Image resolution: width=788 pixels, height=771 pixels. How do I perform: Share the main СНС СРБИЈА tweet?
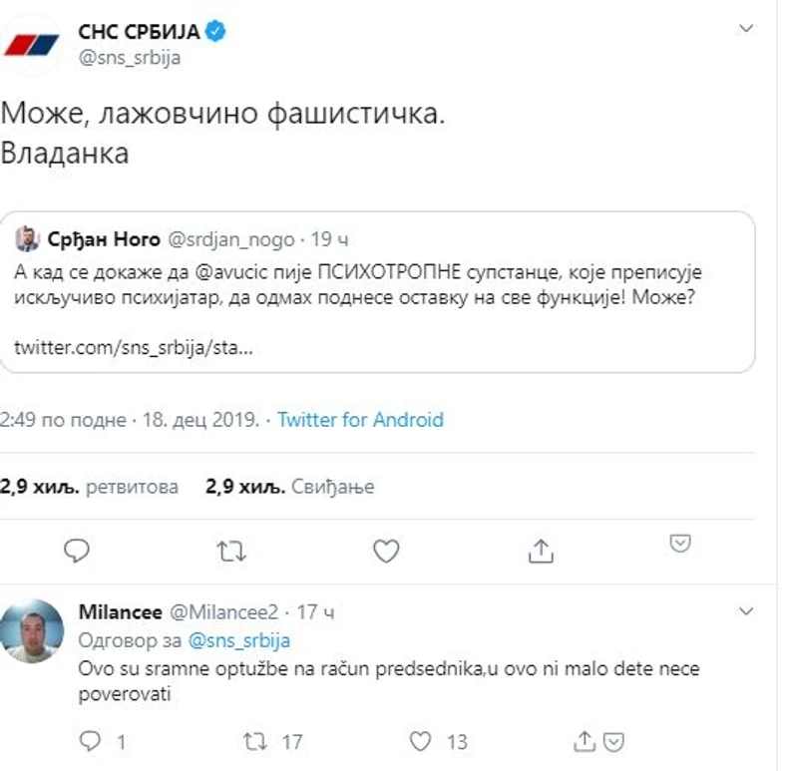pyautogui.click(x=540, y=550)
